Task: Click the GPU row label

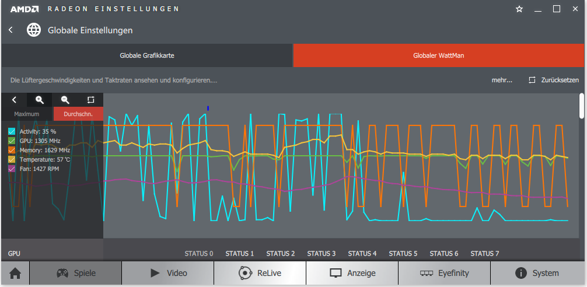Action: pyautogui.click(x=14, y=253)
